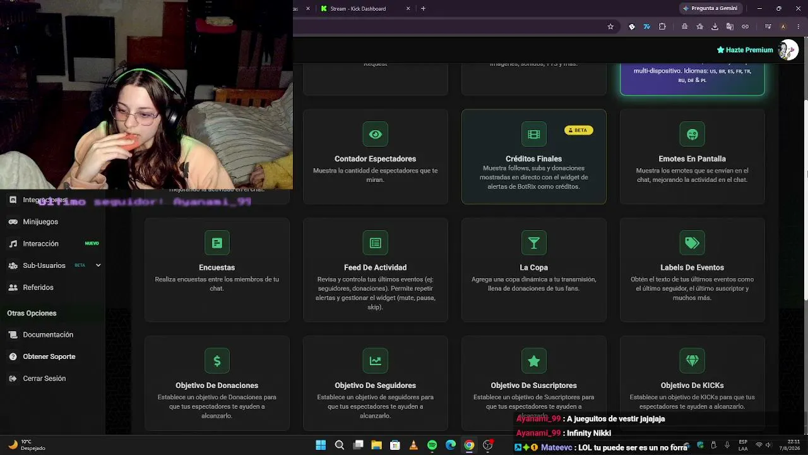This screenshot has height=455, width=808.
Task: Open the Objetivo De KICKs card title
Action: click(x=692, y=385)
